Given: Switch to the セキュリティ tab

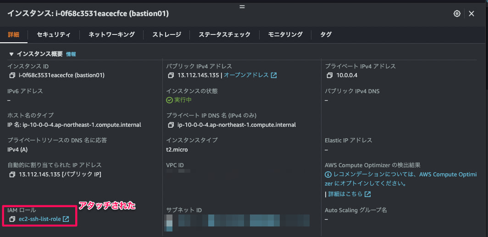Looking at the screenshot, I should click(54, 34).
